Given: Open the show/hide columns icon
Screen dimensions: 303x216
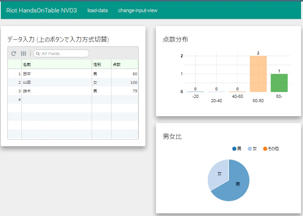Looking at the screenshot, I should pos(23,53).
